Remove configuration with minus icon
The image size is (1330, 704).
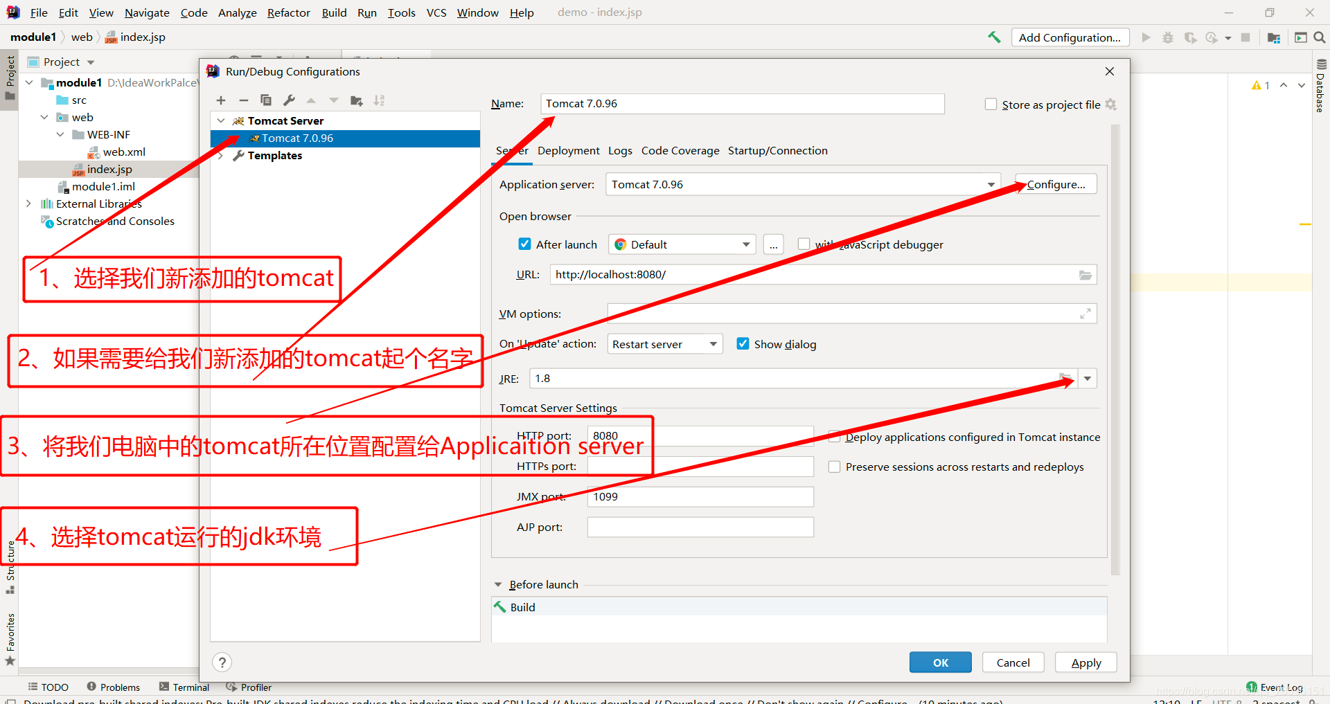click(x=244, y=100)
